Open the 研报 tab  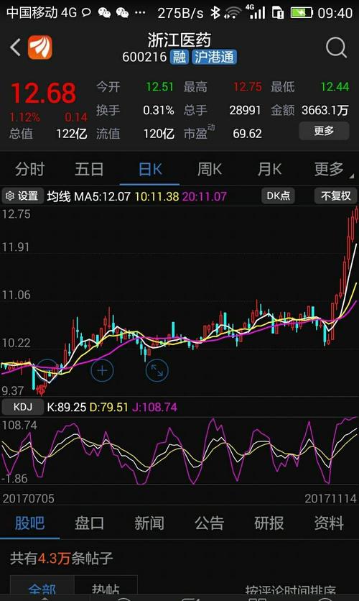pos(269,523)
